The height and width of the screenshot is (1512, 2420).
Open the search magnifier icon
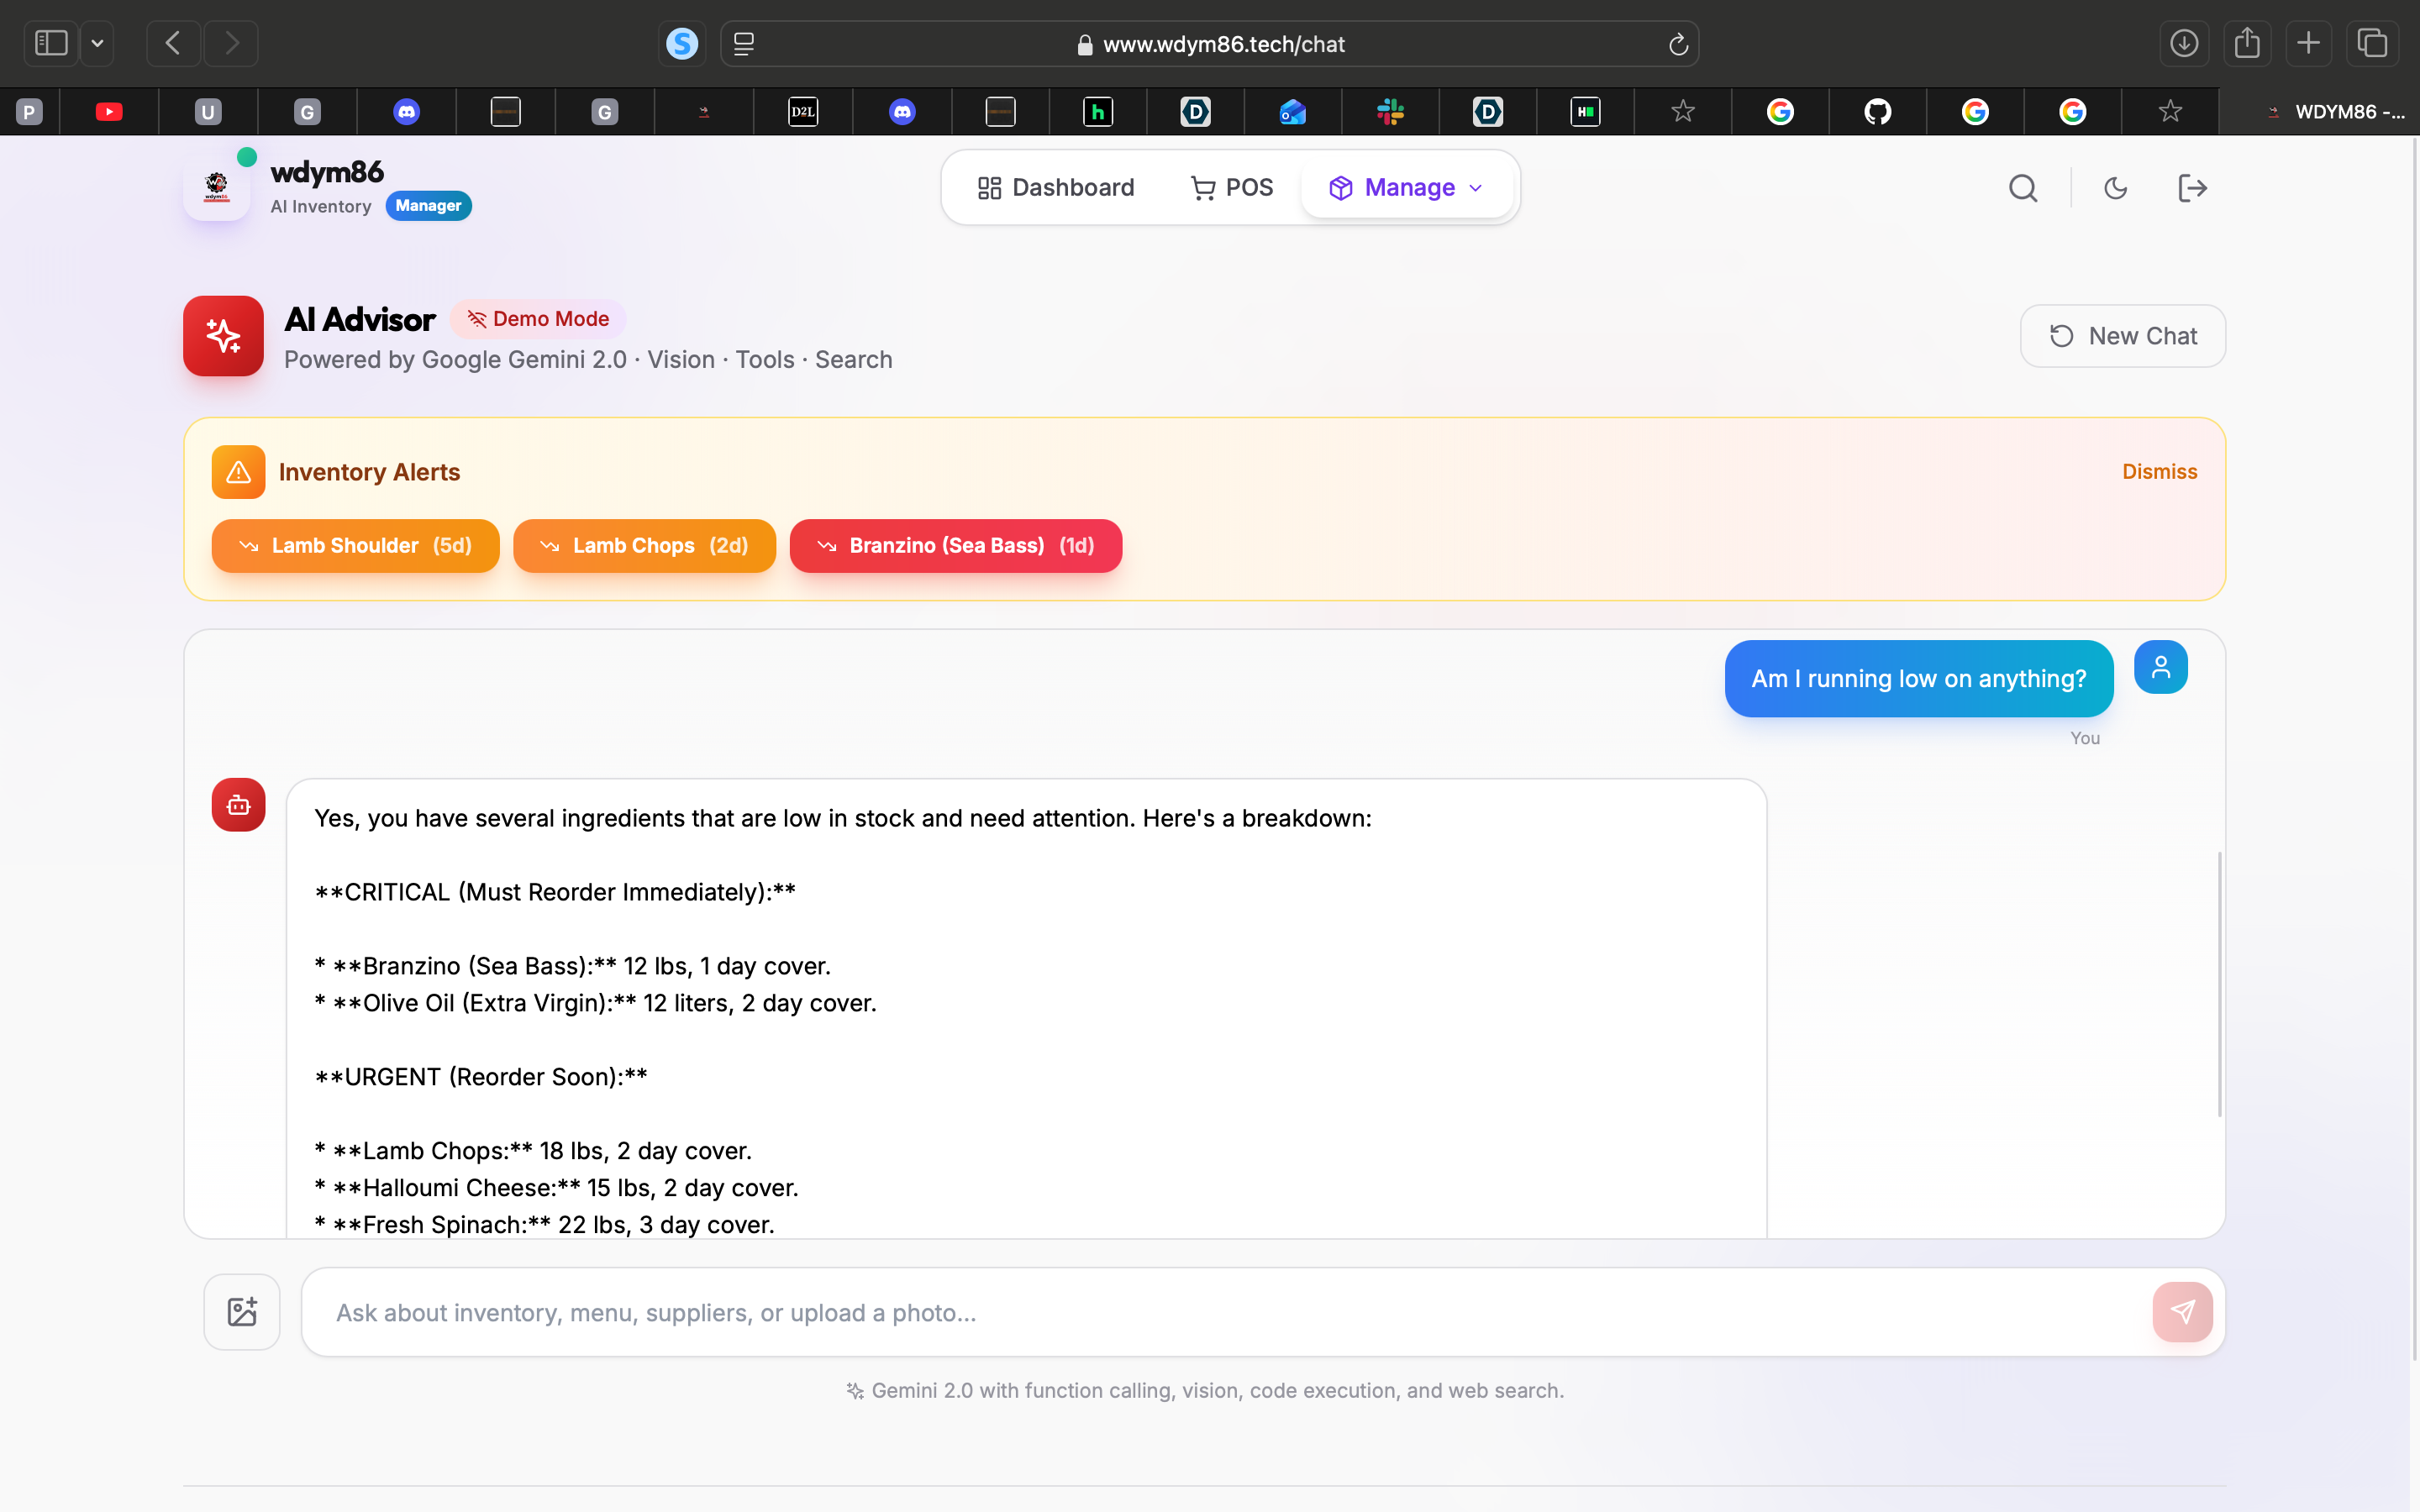pos(2022,188)
